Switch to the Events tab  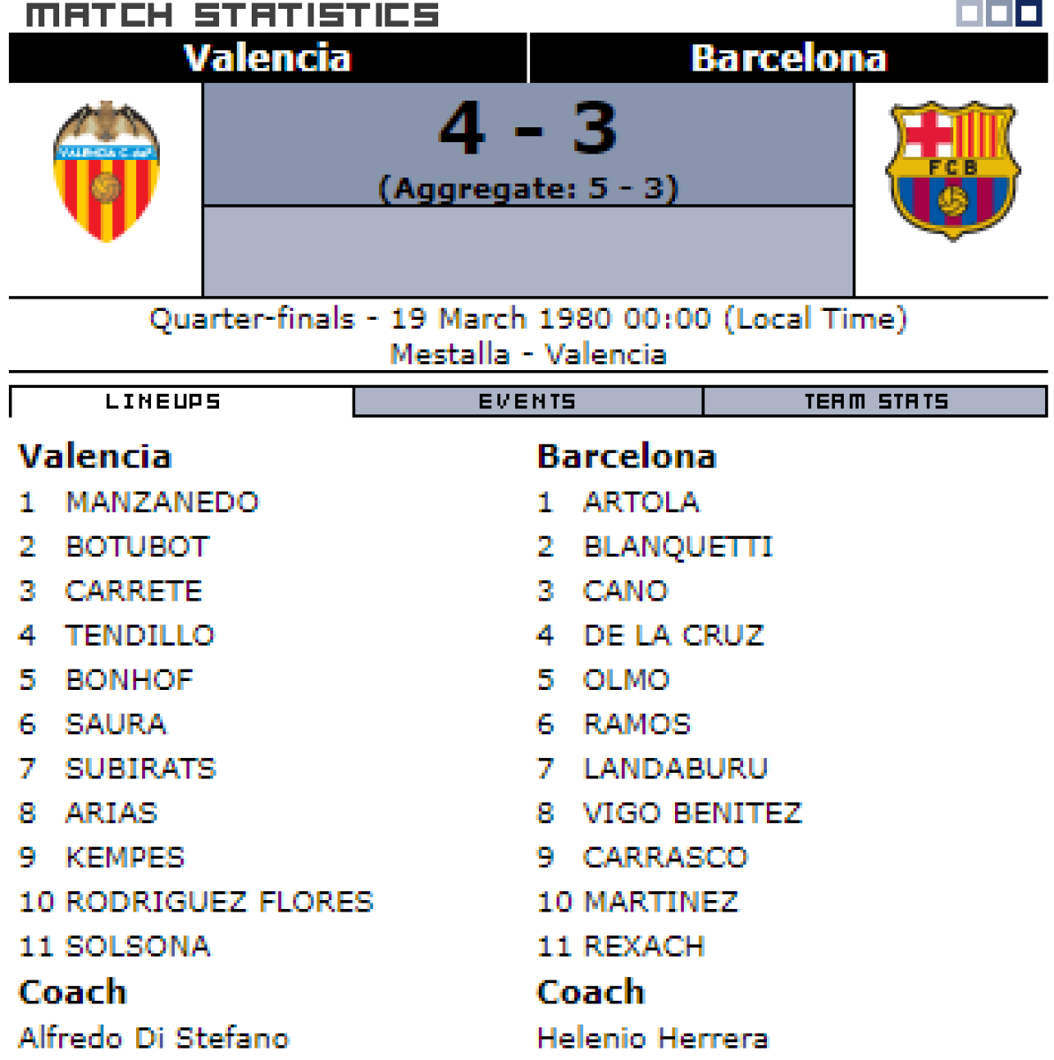(x=527, y=402)
